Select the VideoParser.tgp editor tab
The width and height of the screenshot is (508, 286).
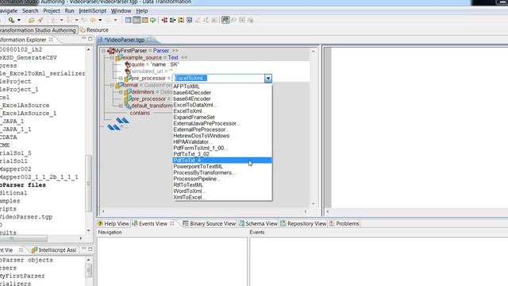point(125,40)
